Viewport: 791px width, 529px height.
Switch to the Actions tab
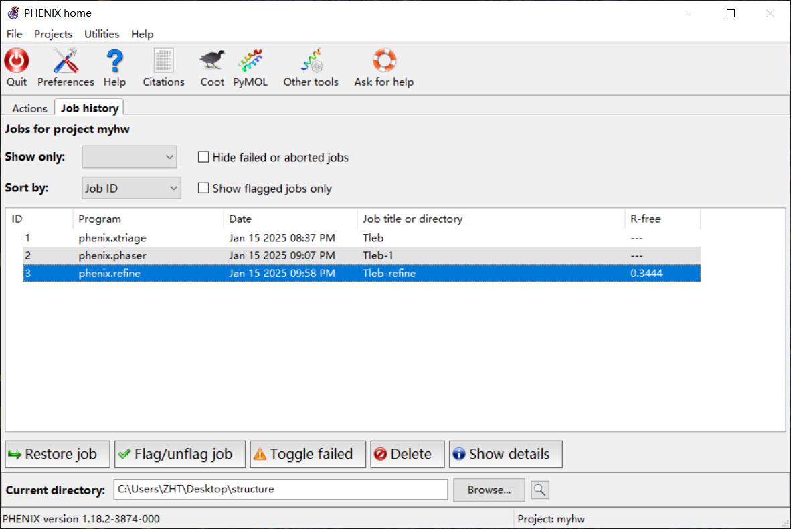click(29, 108)
